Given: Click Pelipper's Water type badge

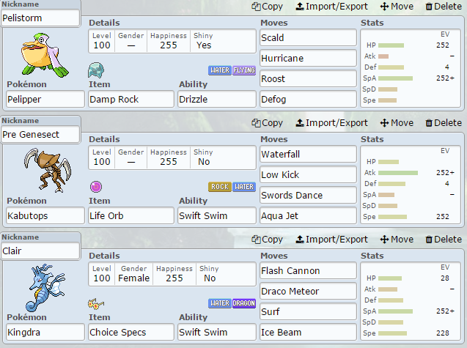Looking at the screenshot, I should [220, 70].
